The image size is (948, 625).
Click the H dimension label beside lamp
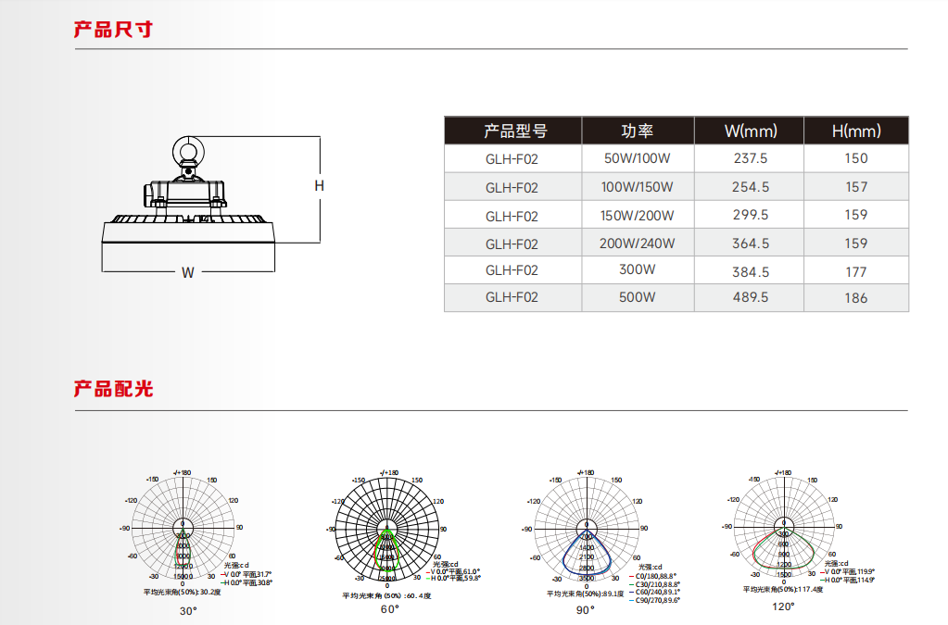point(319,186)
